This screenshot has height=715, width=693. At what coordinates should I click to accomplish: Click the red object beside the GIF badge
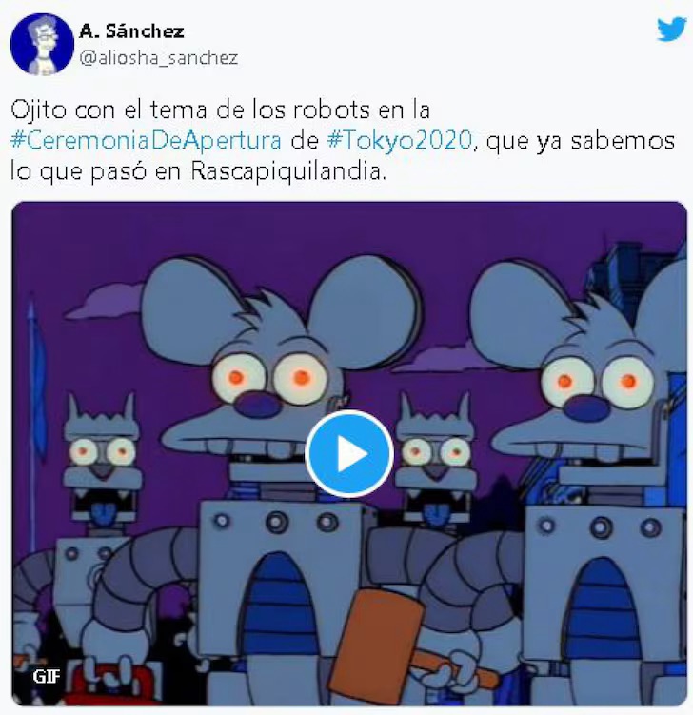(111, 682)
